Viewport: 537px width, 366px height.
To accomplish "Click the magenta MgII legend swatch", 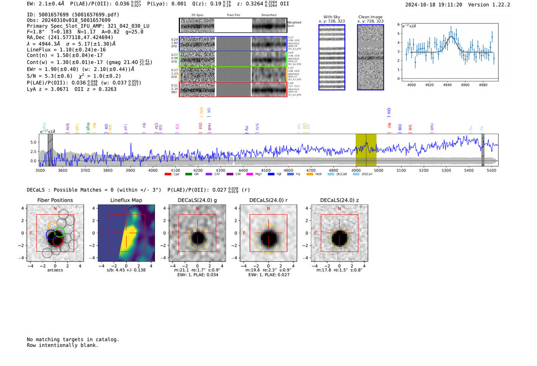I will tap(250, 174).
